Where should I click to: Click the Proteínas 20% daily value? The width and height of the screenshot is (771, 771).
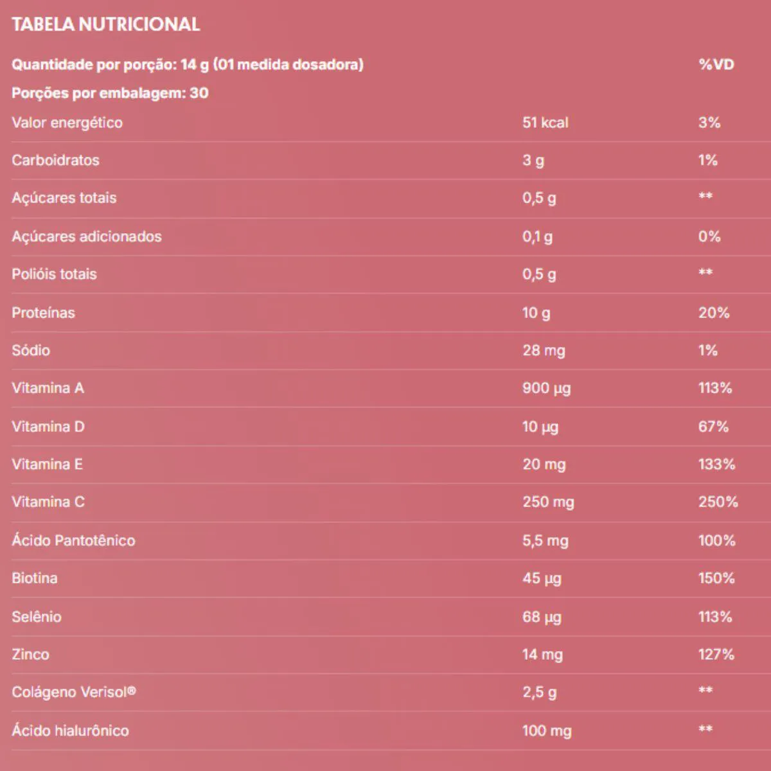(714, 313)
